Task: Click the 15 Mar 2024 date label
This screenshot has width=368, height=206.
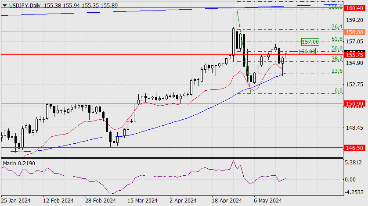Action: [142, 201]
